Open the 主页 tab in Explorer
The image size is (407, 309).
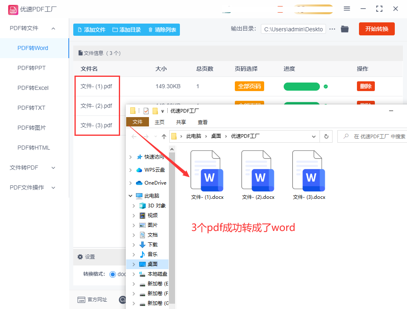point(160,122)
